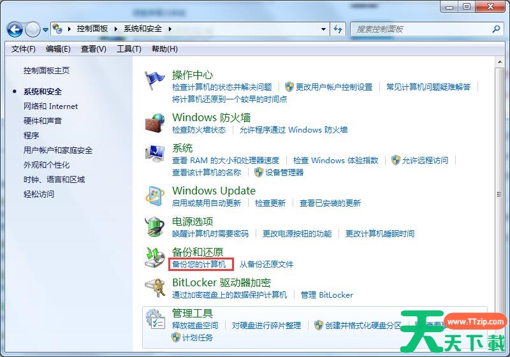Open 更改用户帐户控制设置 link
The height and width of the screenshot is (357, 510).
coord(334,87)
